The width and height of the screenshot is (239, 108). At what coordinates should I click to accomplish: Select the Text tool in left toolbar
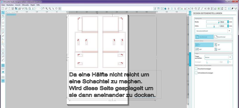[3, 53]
